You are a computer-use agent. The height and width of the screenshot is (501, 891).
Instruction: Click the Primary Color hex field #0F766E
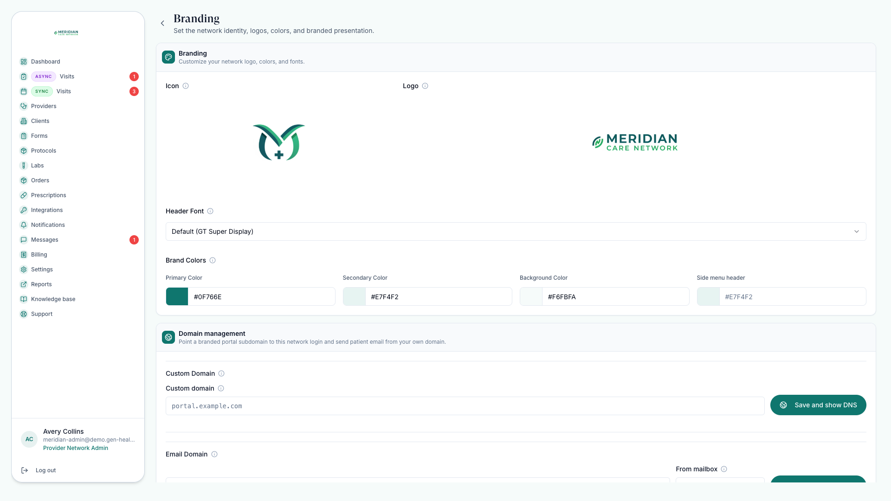261,296
